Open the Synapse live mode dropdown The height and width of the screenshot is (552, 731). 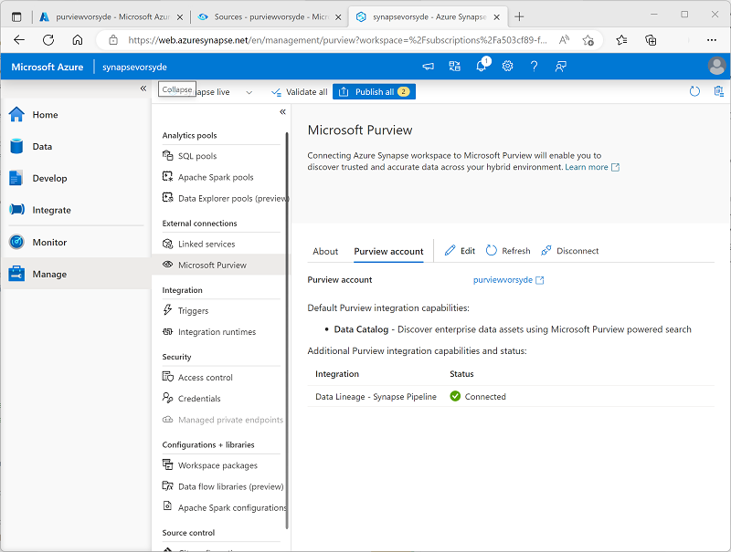(x=249, y=92)
